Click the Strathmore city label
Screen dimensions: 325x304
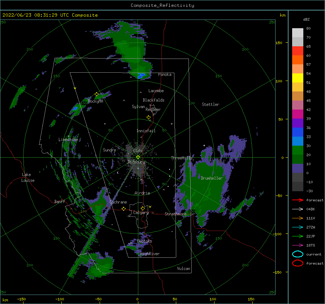pos(175,214)
